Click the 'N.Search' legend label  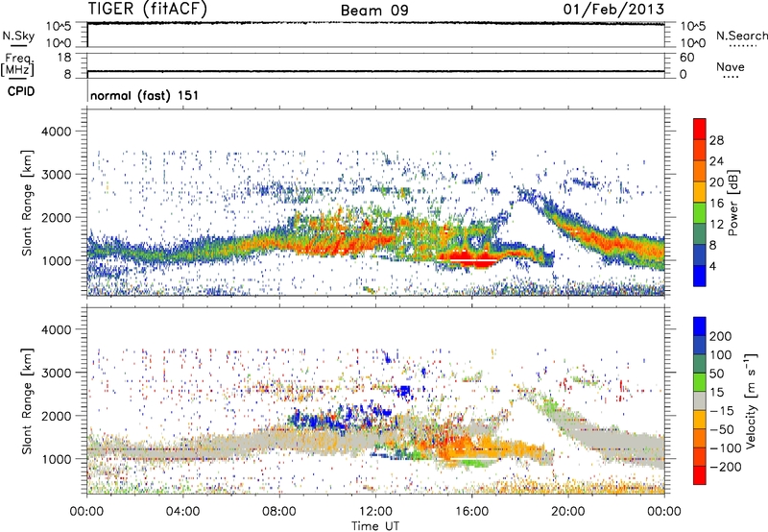point(741,36)
